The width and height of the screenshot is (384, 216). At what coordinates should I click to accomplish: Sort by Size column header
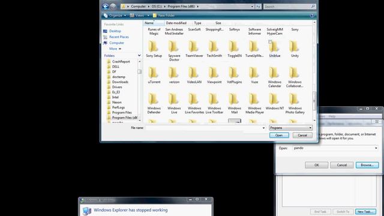pyautogui.click(x=218, y=23)
